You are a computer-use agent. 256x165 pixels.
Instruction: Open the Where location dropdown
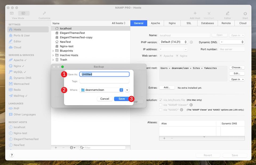pyautogui.click(x=102, y=90)
